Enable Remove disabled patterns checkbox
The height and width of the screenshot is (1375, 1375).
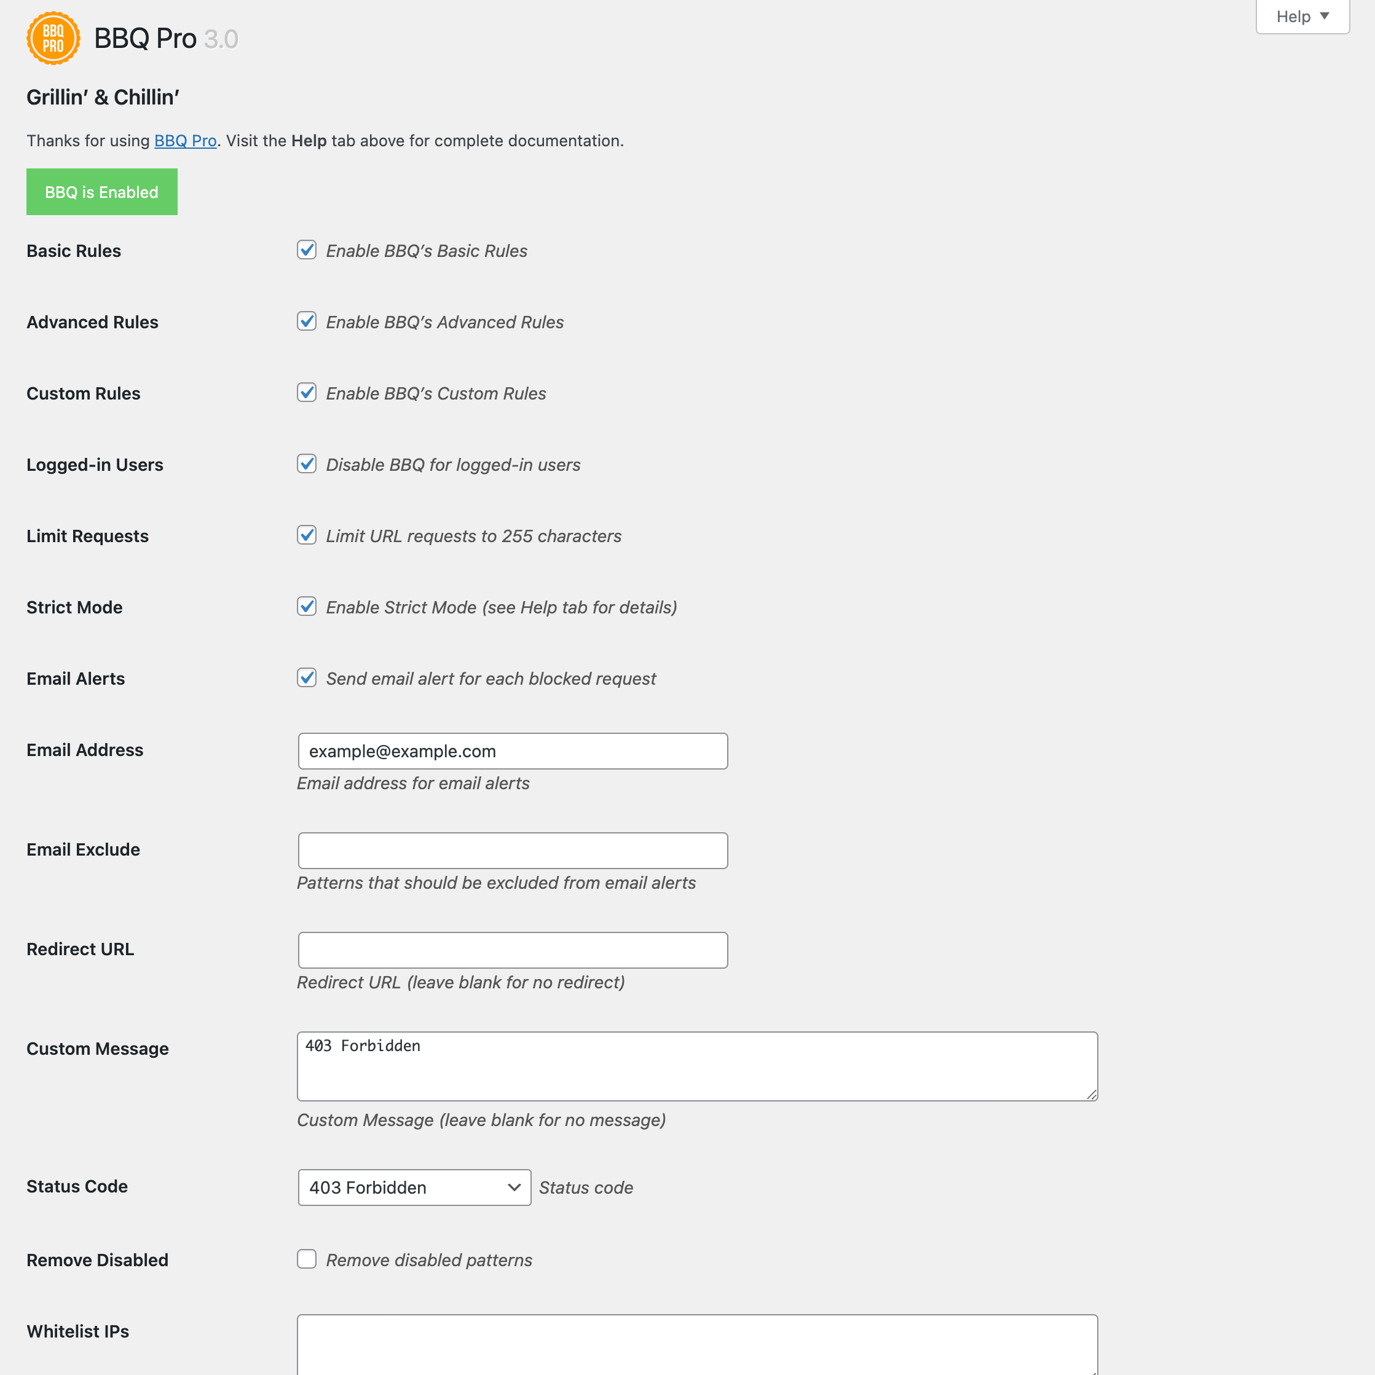click(x=307, y=1259)
